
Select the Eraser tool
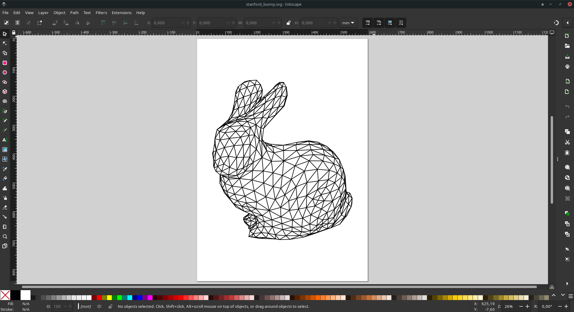click(5, 207)
